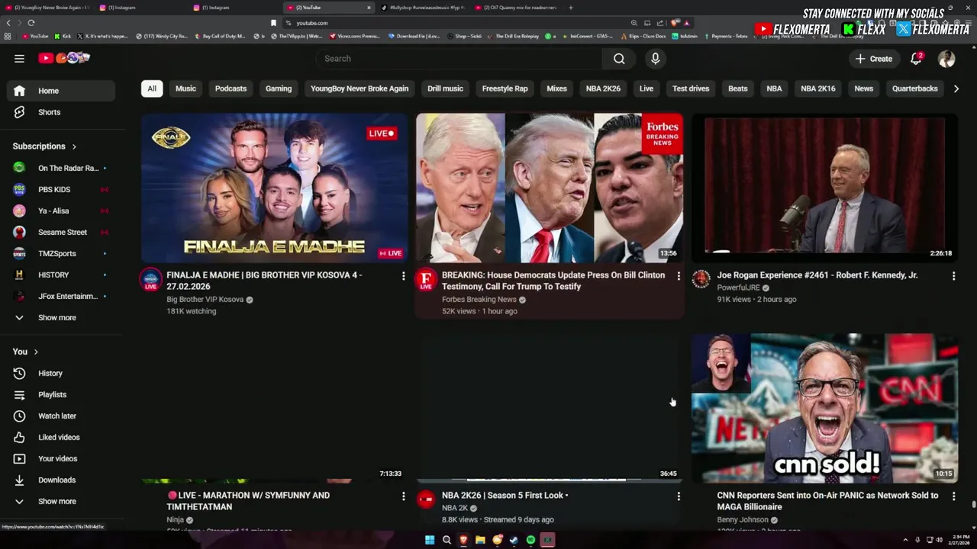Screen dimensions: 977x549
Task: Open Playlists in the sidebar
Action: pyautogui.click(x=61, y=394)
